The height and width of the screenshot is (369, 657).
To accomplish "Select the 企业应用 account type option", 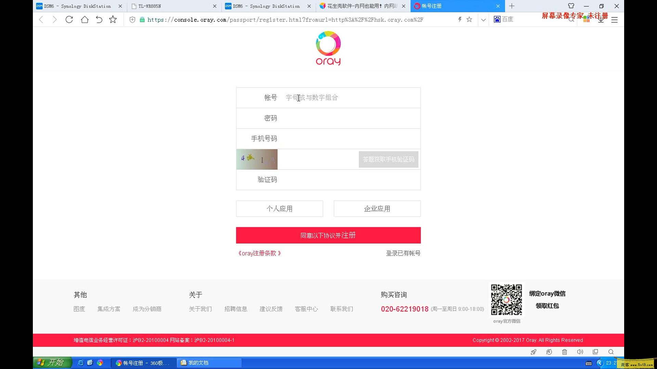I will pyautogui.click(x=377, y=208).
